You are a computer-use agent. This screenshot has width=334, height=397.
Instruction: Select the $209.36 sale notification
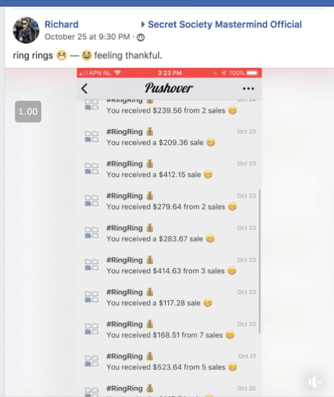coord(170,137)
